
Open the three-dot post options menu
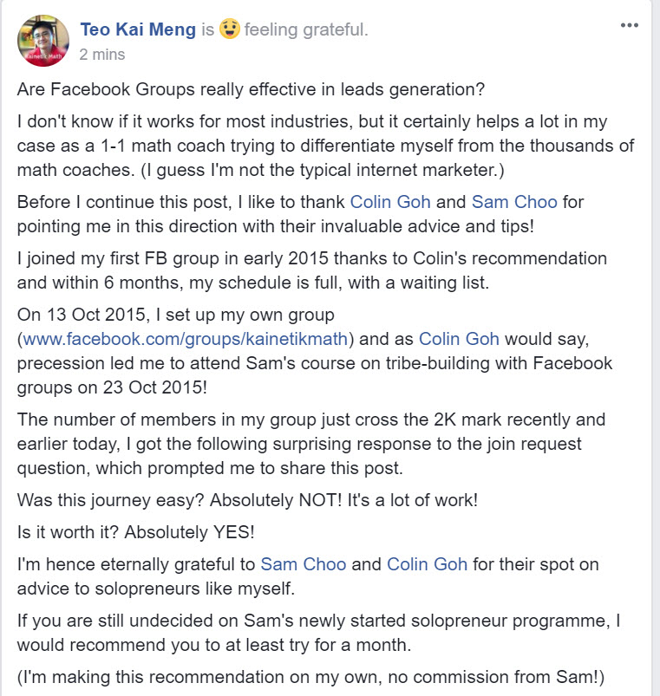click(630, 25)
